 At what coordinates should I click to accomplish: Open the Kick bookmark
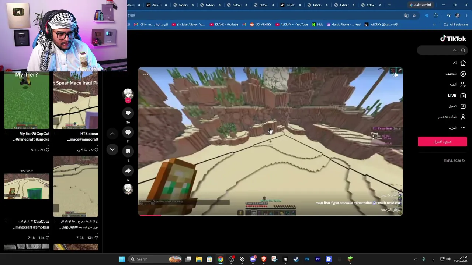[317, 25]
